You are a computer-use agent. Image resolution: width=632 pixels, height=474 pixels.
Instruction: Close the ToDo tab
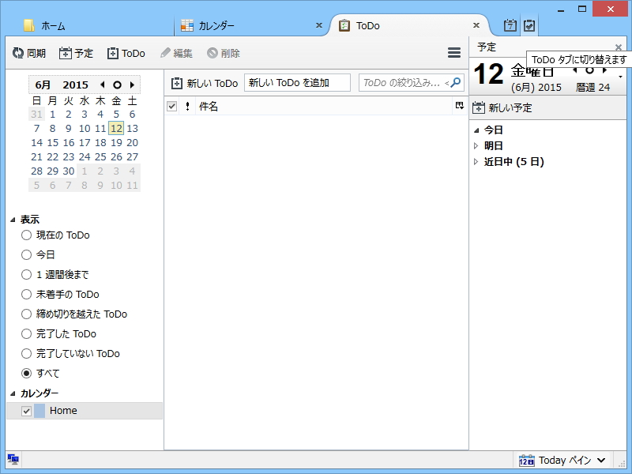(x=476, y=25)
